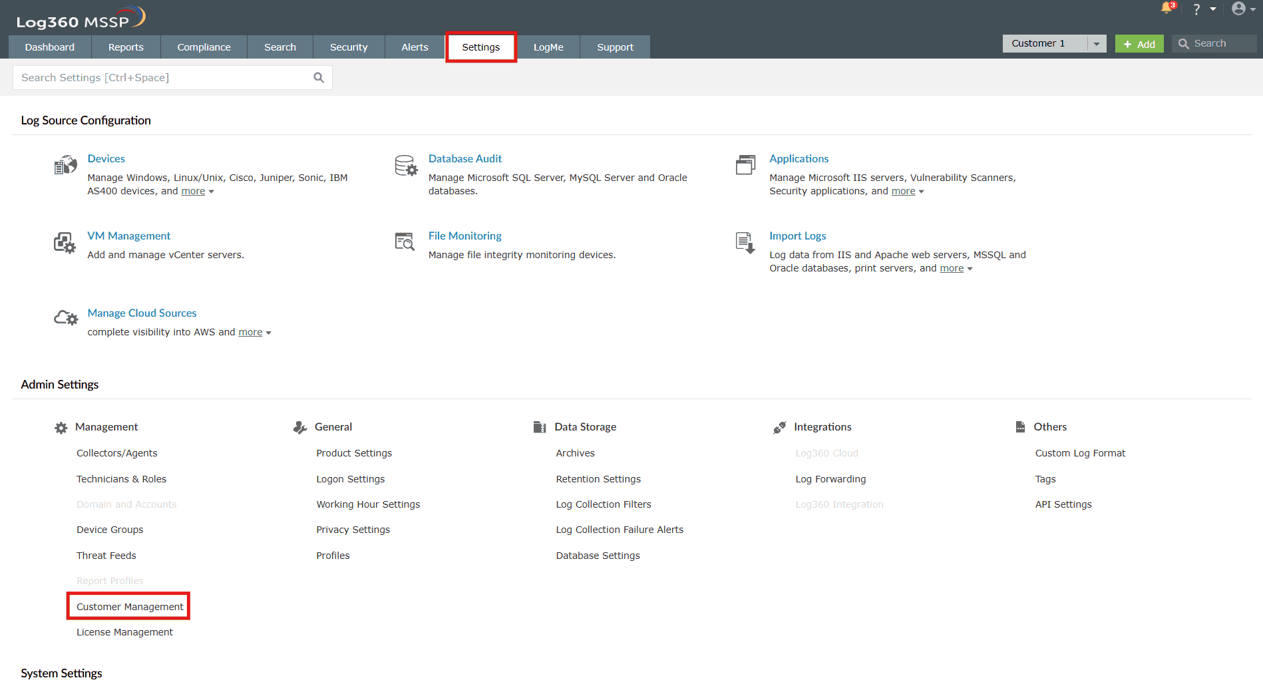
Task: Open the File Monitoring link
Action: (x=465, y=236)
